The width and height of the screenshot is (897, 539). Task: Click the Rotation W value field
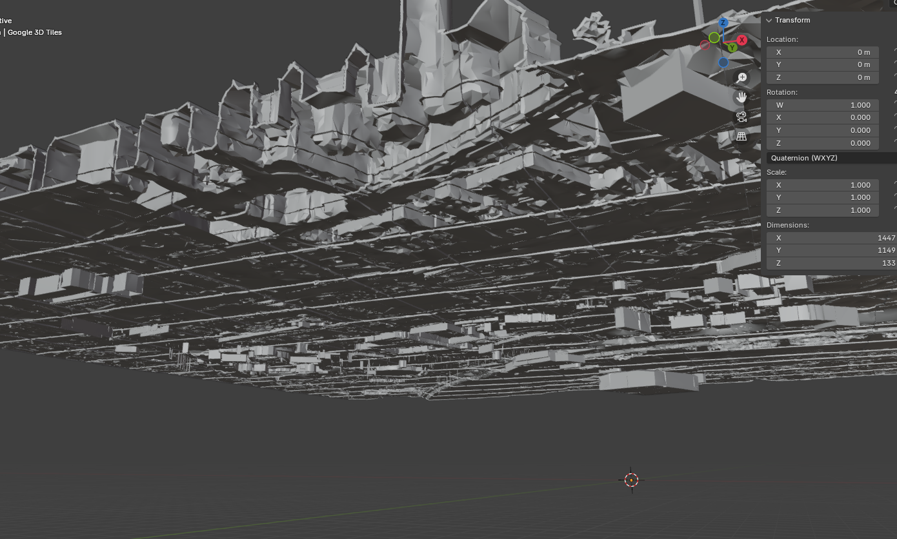tap(822, 105)
